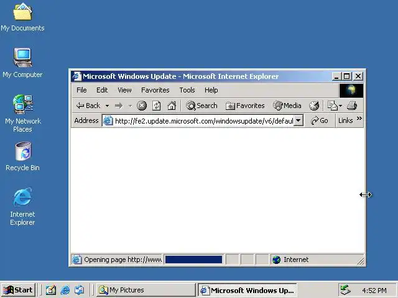Open the View menu
The image size is (398, 298).
pyautogui.click(x=124, y=90)
